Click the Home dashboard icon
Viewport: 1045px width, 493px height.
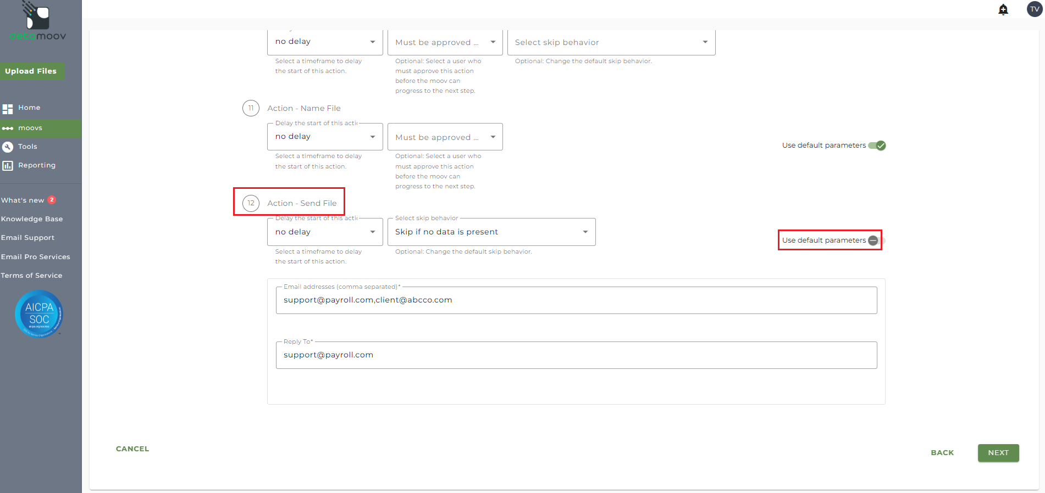8,109
